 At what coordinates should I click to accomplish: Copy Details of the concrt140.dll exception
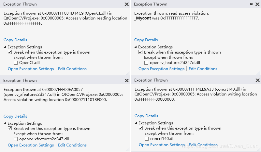point(146,116)
